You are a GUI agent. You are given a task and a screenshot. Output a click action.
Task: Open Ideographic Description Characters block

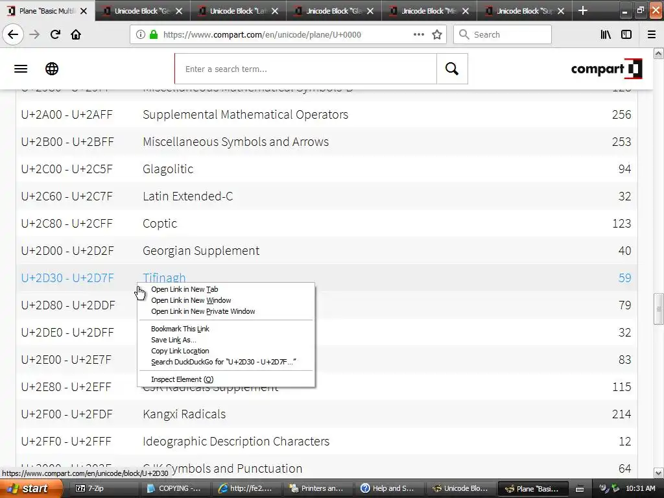(x=236, y=441)
